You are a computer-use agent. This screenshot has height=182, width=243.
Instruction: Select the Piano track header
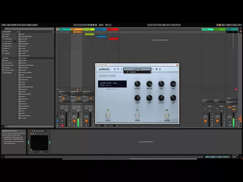pyautogui.click(x=64, y=29)
